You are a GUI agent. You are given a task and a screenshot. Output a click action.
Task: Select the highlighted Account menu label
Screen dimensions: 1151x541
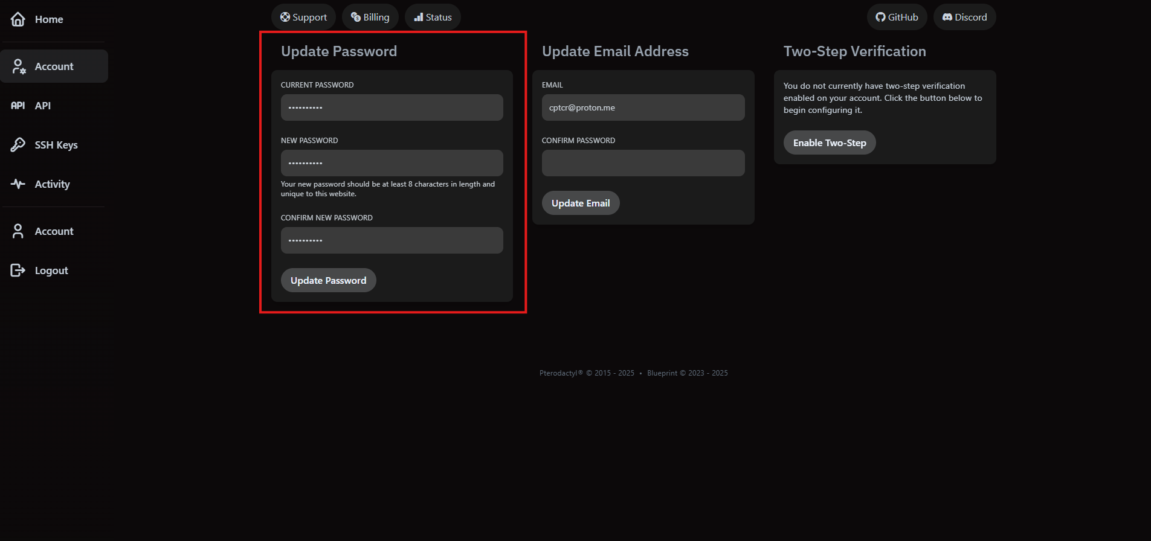click(x=54, y=66)
